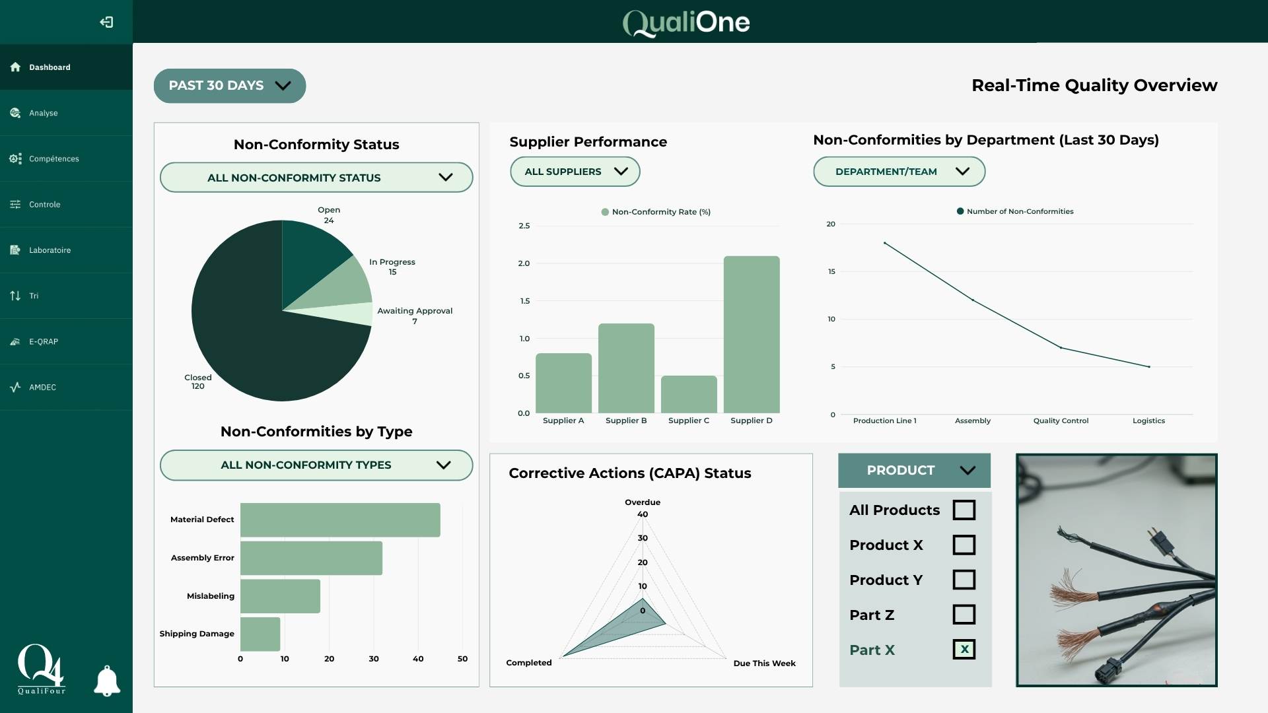Open the Controle sliders icon
Screen dimensions: 1268x713
pyautogui.click(x=15, y=205)
